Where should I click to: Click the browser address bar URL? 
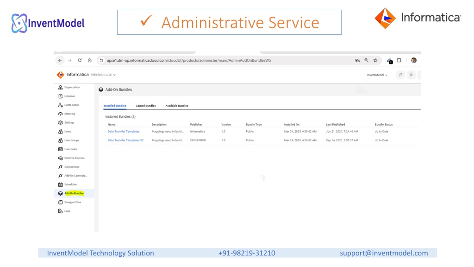click(189, 60)
